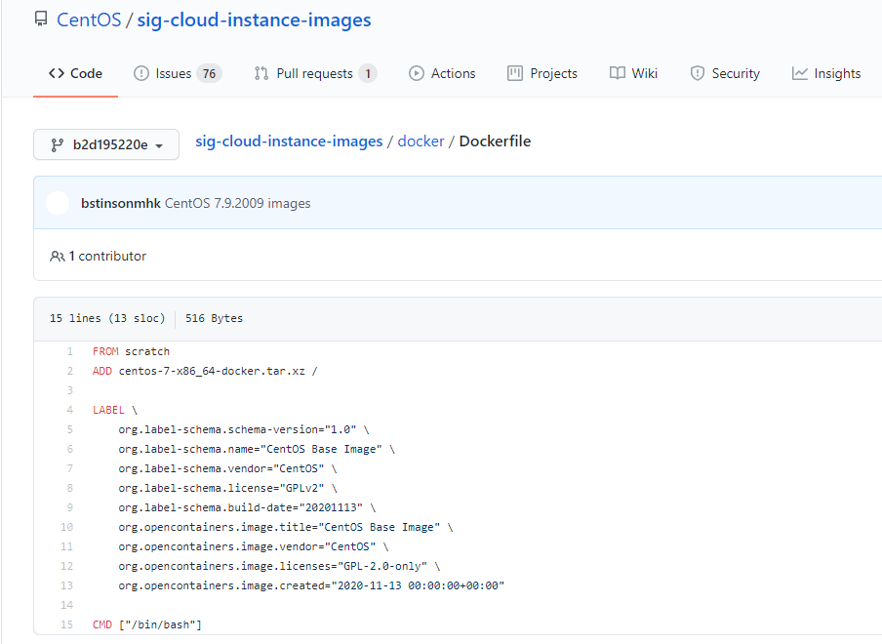Screen dimensions: 882x644
Task: Click the Issues count badge 76
Action: pyautogui.click(x=209, y=74)
